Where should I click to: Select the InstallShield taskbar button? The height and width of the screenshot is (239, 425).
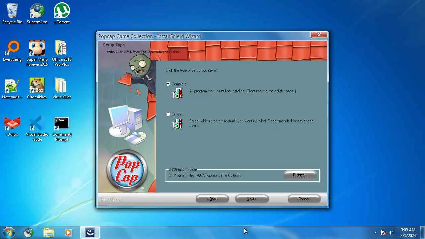click(x=90, y=232)
